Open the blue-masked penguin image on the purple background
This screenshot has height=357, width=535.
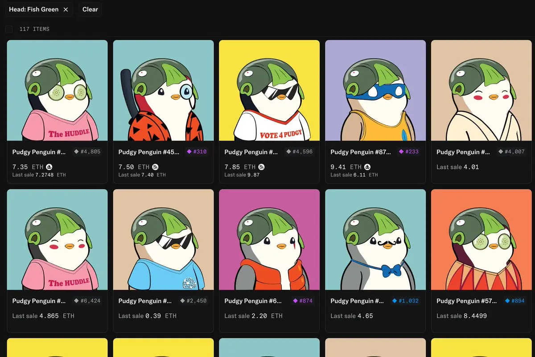point(375,90)
